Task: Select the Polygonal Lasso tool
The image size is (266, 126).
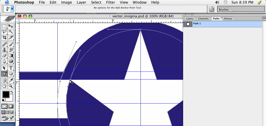Action: (4, 32)
